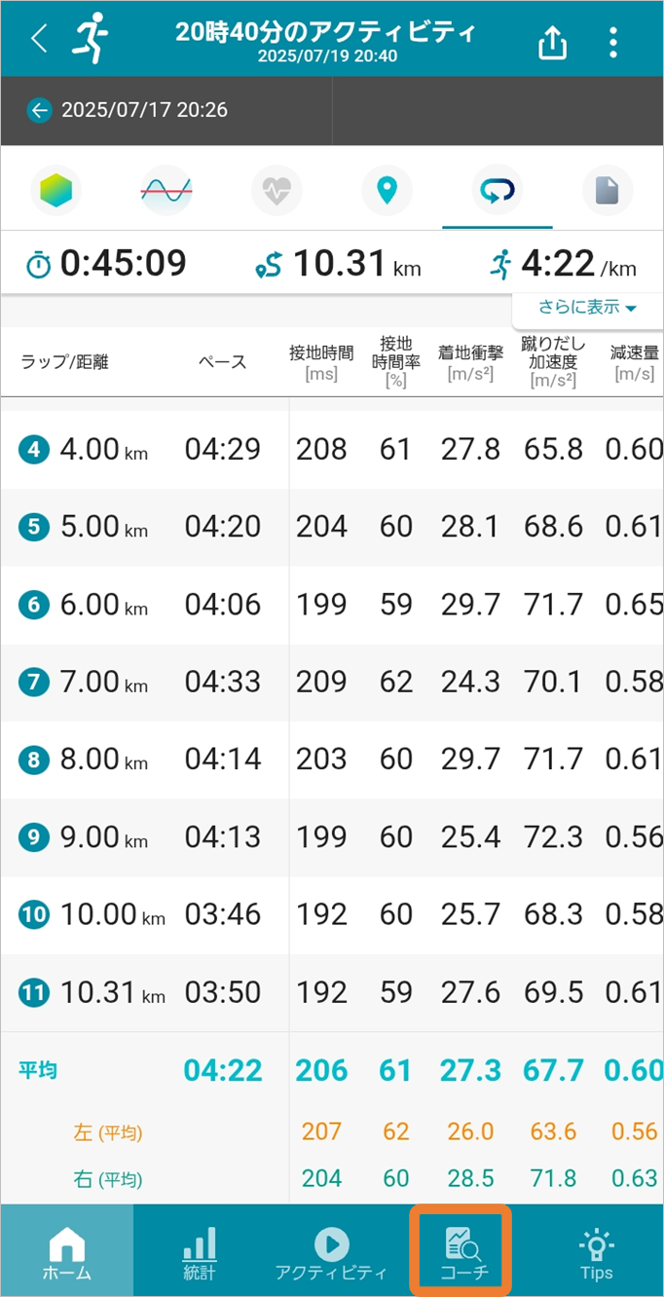
Task: Open the Tips lightbulb tab
Action: [596, 1251]
